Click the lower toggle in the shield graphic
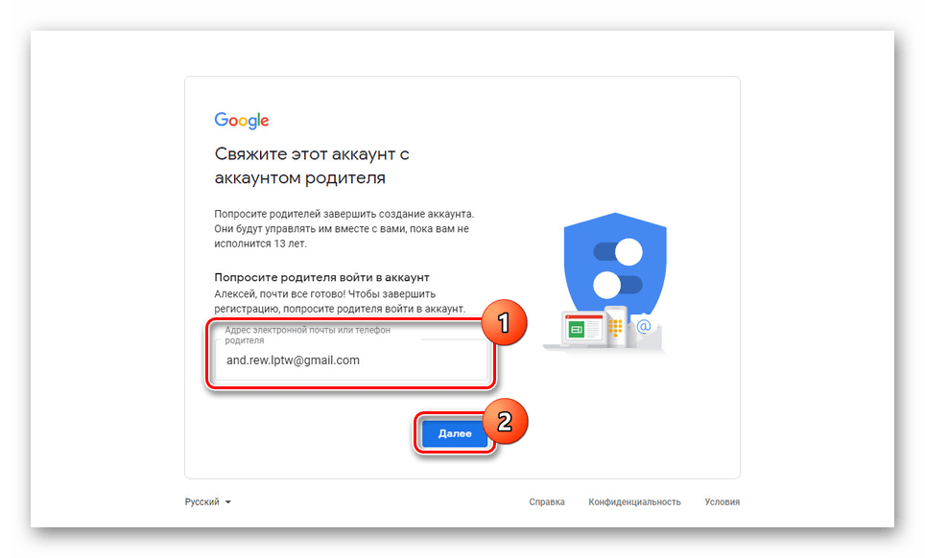925x558 pixels. [x=617, y=285]
